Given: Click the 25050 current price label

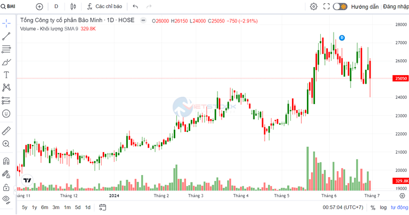Looking at the screenshot, I should pos(400,78).
